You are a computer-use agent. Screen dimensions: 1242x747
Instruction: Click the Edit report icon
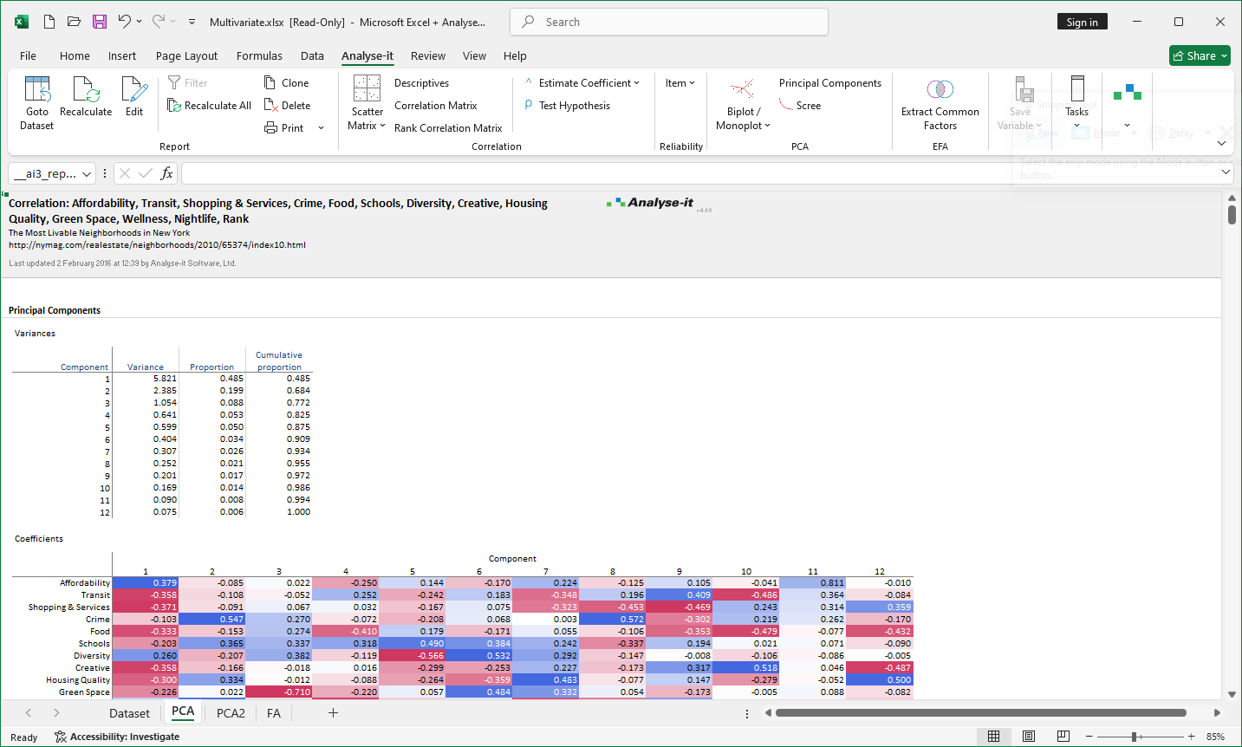[134, 97]
